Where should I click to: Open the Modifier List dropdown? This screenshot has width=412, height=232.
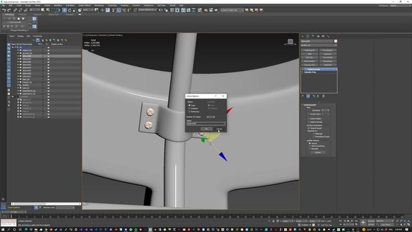pos(319,45)
